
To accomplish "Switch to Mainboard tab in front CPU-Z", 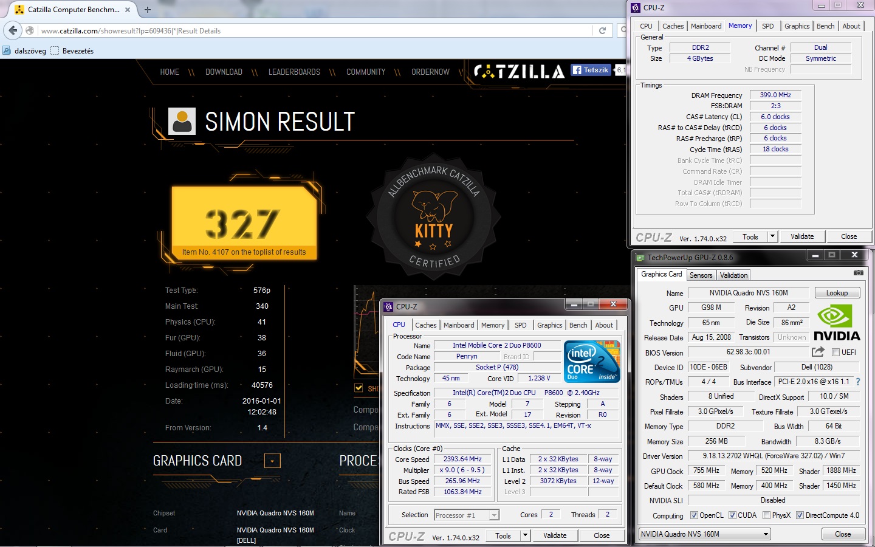I will pos(459,325).
